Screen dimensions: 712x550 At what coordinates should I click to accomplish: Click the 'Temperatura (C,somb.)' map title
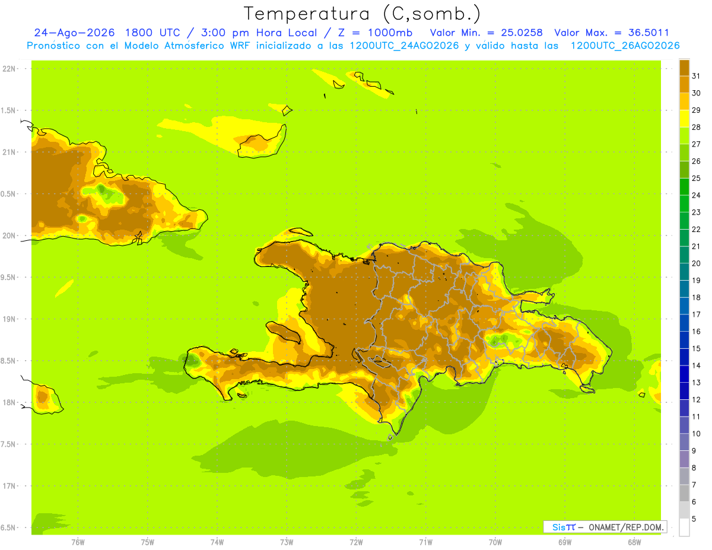(363, 14)
